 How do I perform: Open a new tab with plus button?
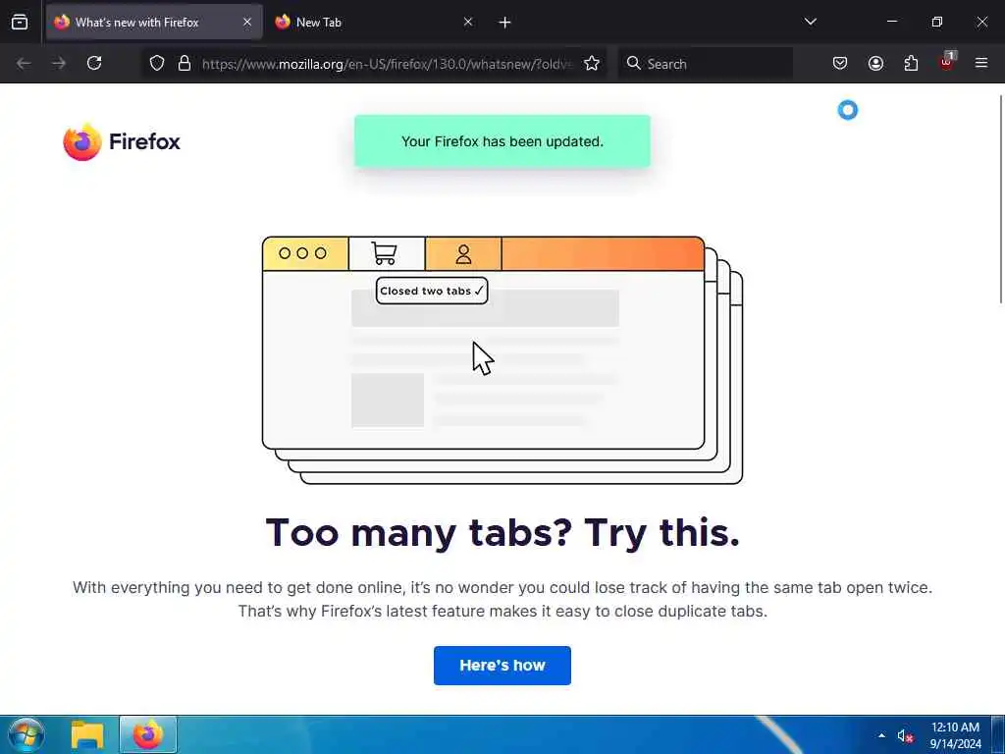coord(504,23)
